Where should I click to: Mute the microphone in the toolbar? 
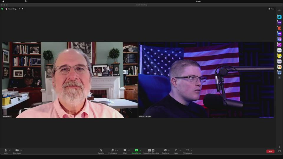point(6,151)
